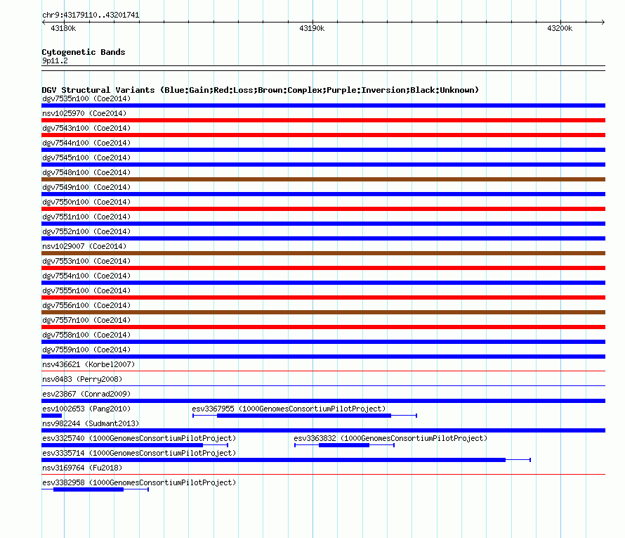This screenshot has height=538, width=625.
Task: Click the short blue bar under esv1002653
Action: (51, 416)
